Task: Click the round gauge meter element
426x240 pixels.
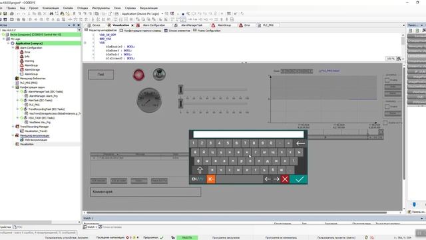Action: (x=149, y=100)
